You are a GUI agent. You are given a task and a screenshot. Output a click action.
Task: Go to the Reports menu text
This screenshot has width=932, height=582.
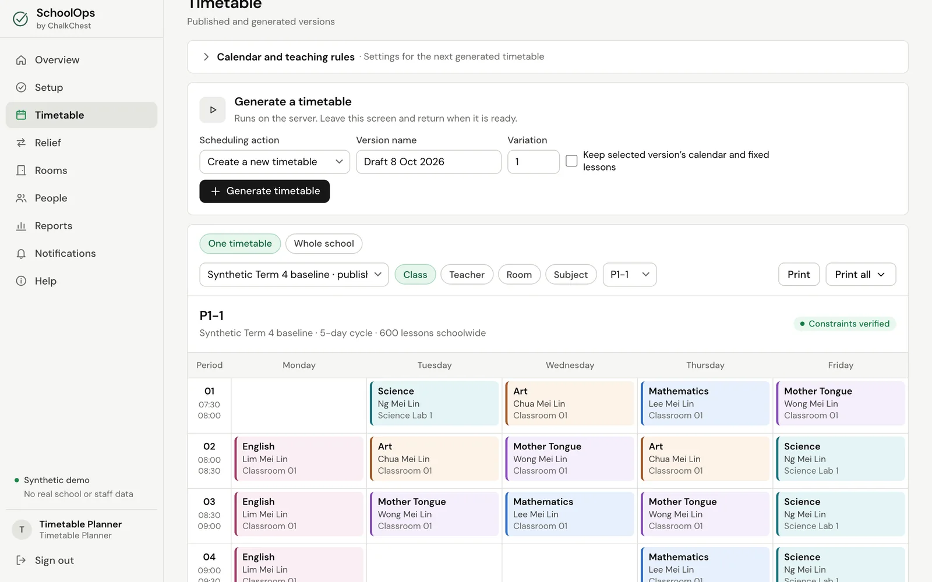click(54, 226)
